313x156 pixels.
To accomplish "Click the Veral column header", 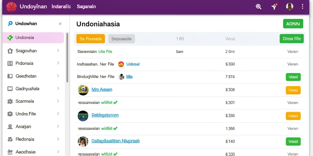I will (x=230, y=39).
